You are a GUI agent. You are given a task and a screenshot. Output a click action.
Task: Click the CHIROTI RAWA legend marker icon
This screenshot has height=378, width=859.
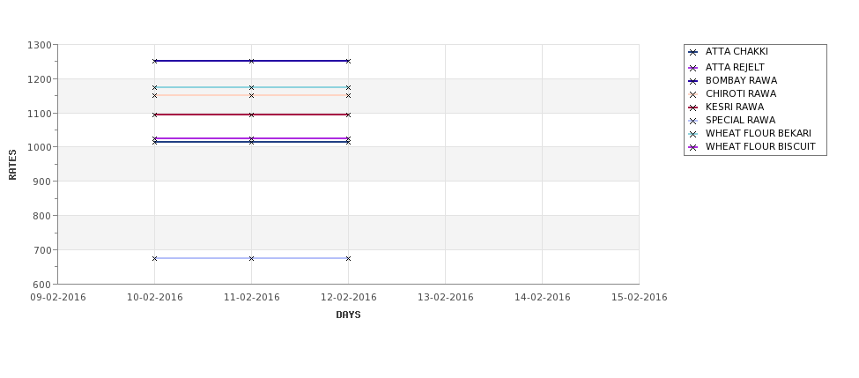(693, 94)
